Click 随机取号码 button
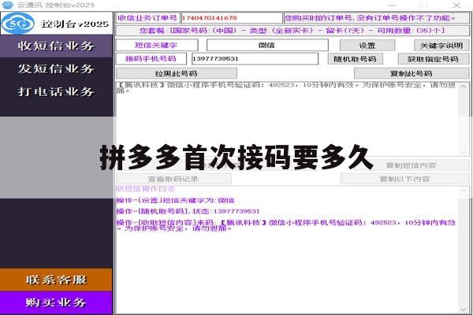 click(x=355, y=59)
